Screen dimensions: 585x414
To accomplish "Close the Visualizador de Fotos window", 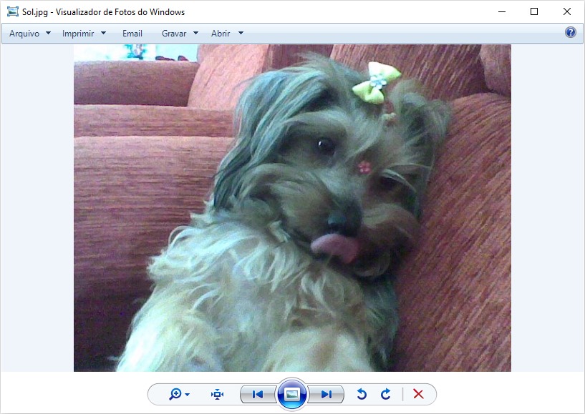I will pyautogui.click(x=566, y=11).
